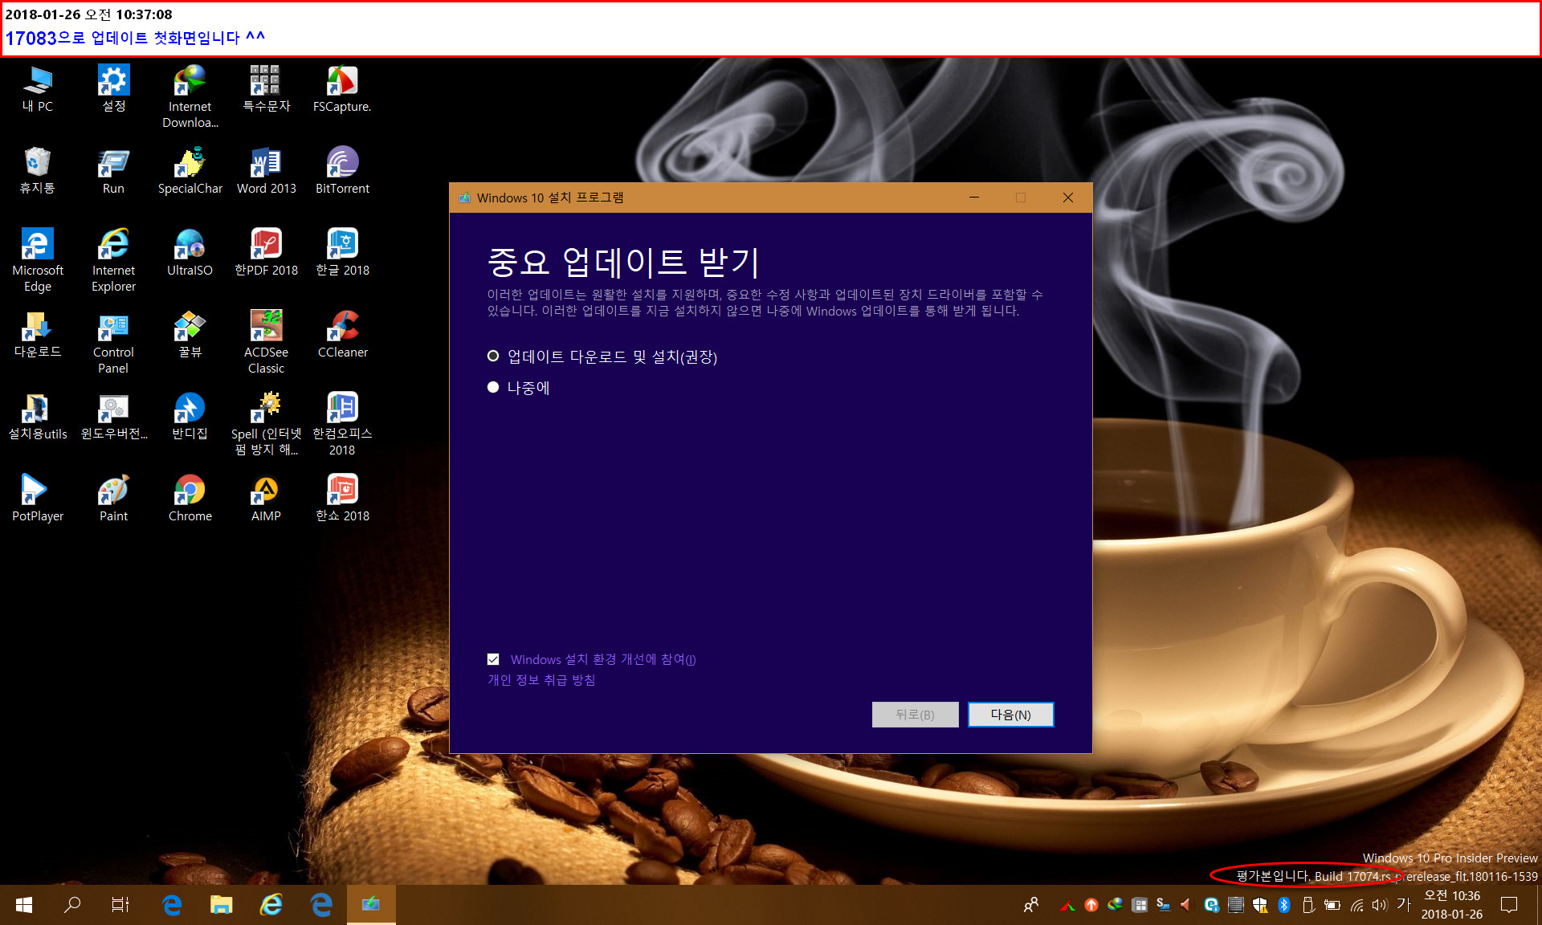Viewport: 1542px width, 925px height.
Task: Open 한PDF 2018 shortcut
Action: 266,252
